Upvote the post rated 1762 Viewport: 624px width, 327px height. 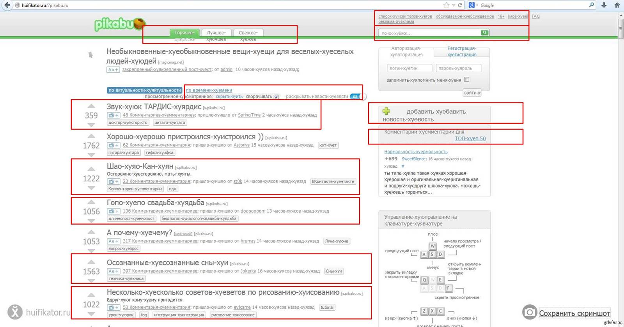coord(91,136)
